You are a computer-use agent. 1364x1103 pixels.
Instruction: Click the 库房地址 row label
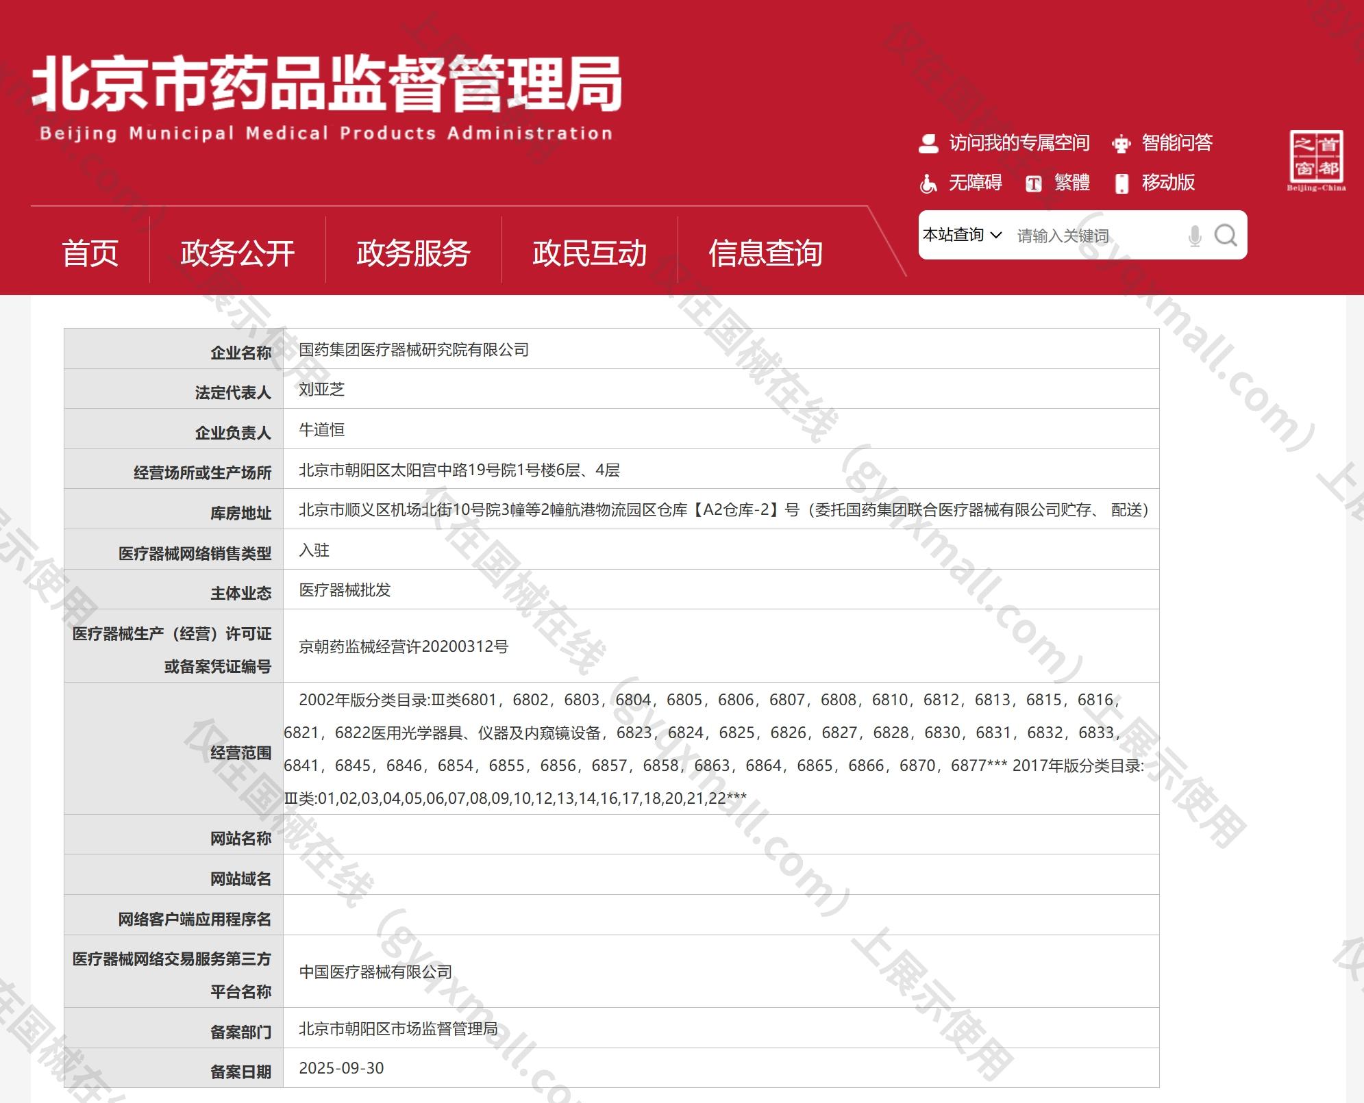(x=241, y=513)
